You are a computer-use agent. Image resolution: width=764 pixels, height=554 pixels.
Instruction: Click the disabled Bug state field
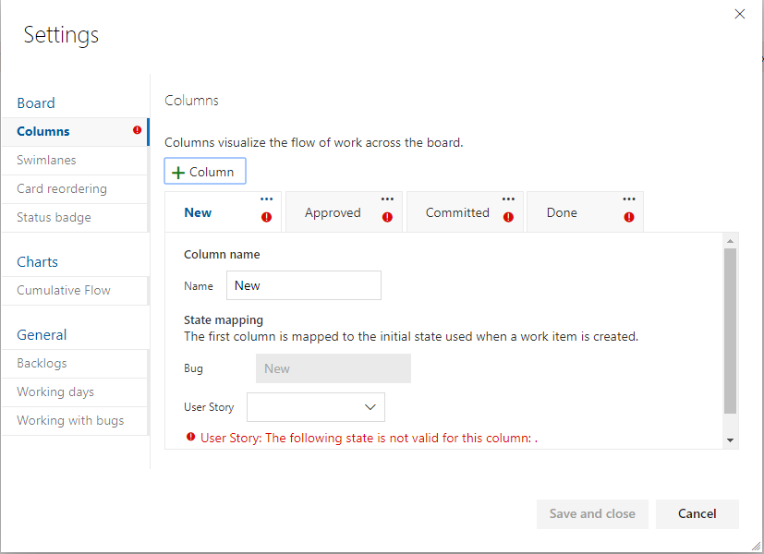tap(333, 368)
